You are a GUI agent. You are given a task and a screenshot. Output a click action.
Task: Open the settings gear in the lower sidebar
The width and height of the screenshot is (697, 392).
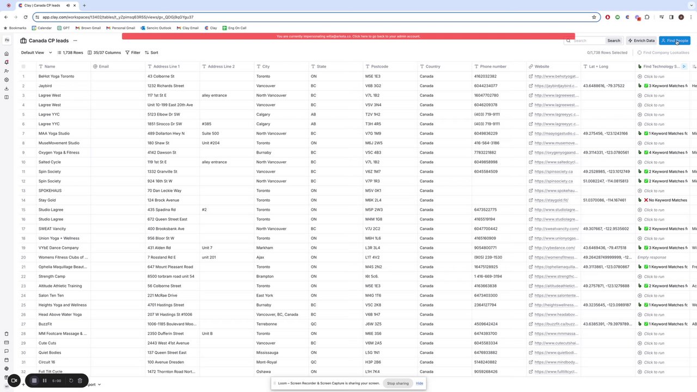click(7, 369)
